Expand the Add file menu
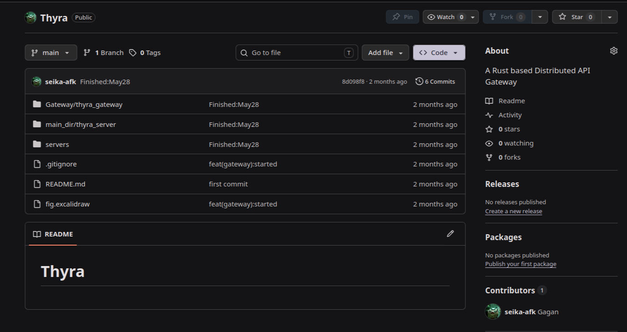Screen dimensions: 627x332 coord(385,53)
